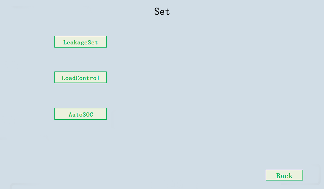
Task: Click the LoadControl button
Action: tap(80, 77)
